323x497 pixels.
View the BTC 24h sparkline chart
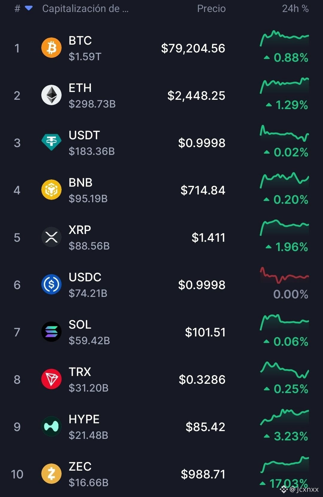click(x=284, y=39)
